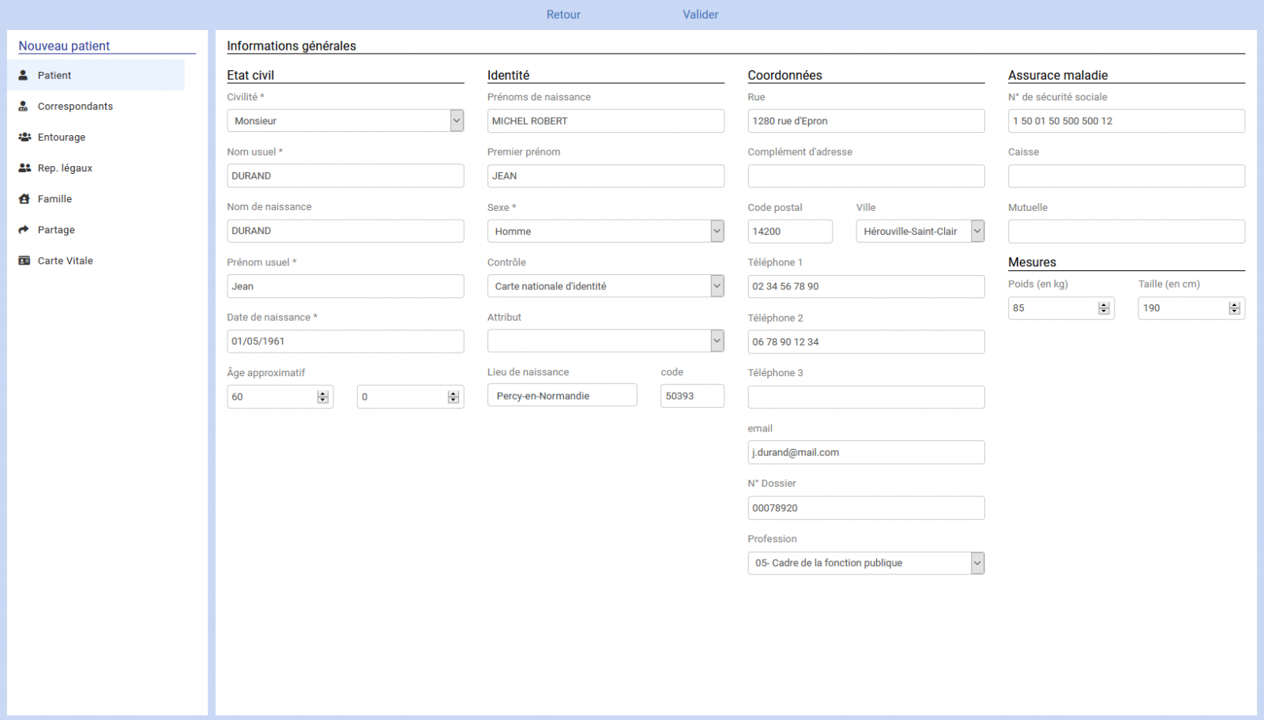
Task: Click the Rue address field
Action: tap(866, 121)
